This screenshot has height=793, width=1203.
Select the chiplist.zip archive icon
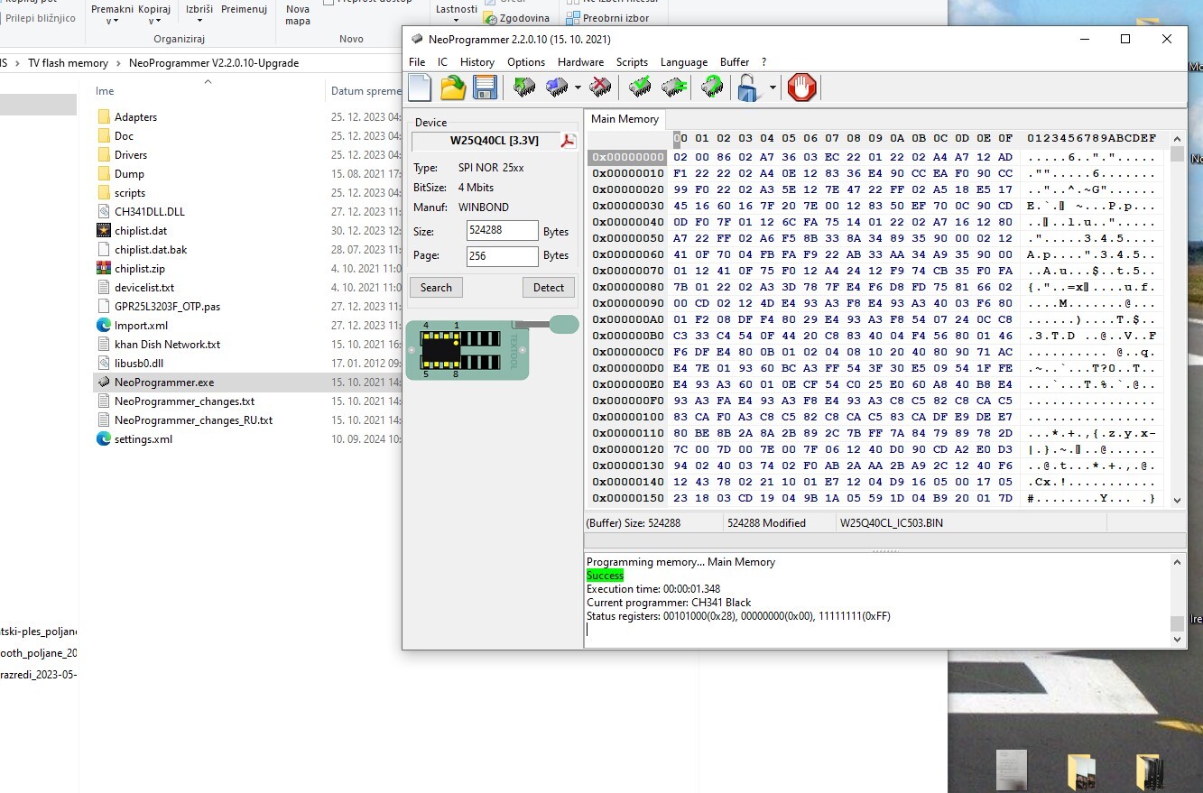pos(103,269)
